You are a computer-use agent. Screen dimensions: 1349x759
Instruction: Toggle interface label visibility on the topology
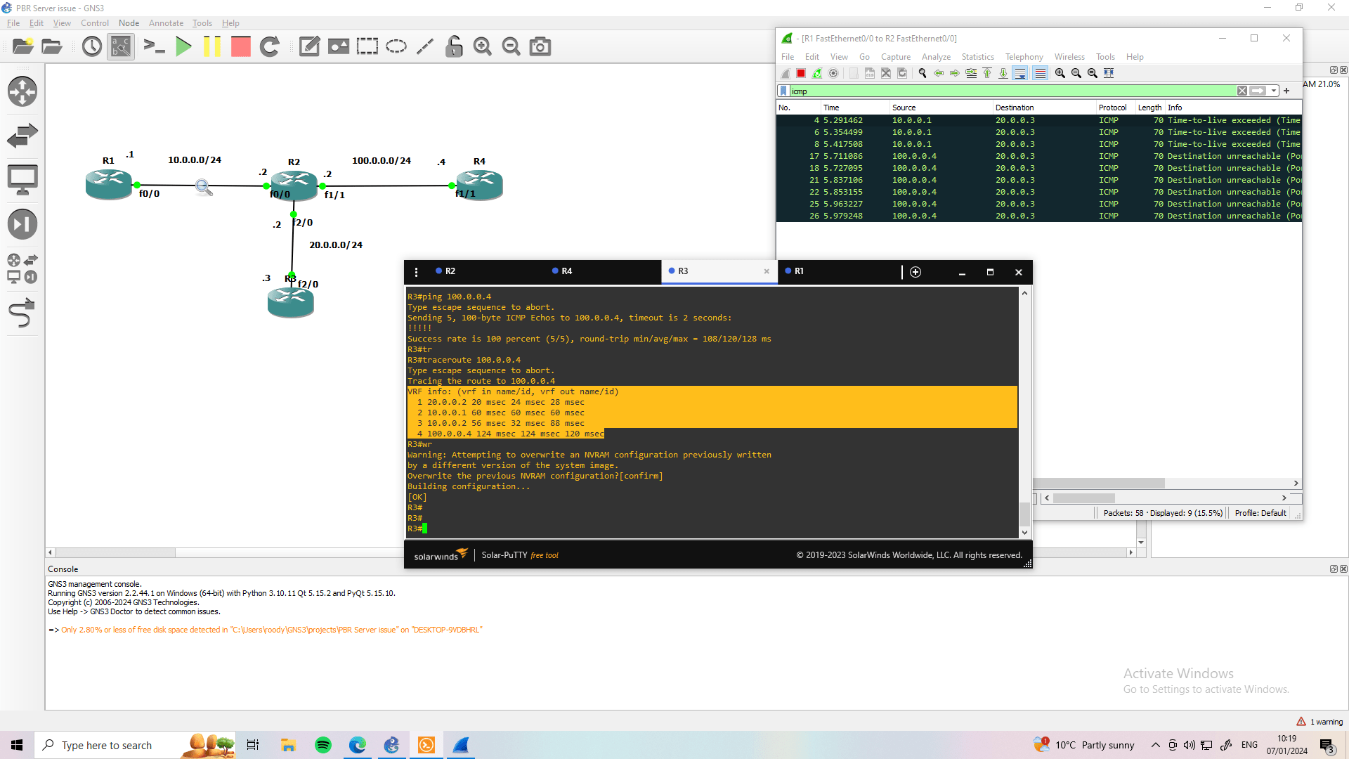click(120, 46)
